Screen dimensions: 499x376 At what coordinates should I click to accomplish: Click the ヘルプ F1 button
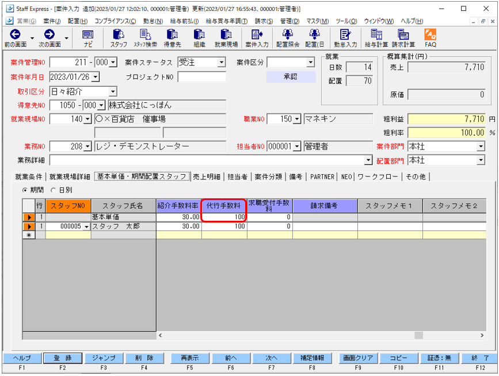pyautogui.click(x=22, y=358)
